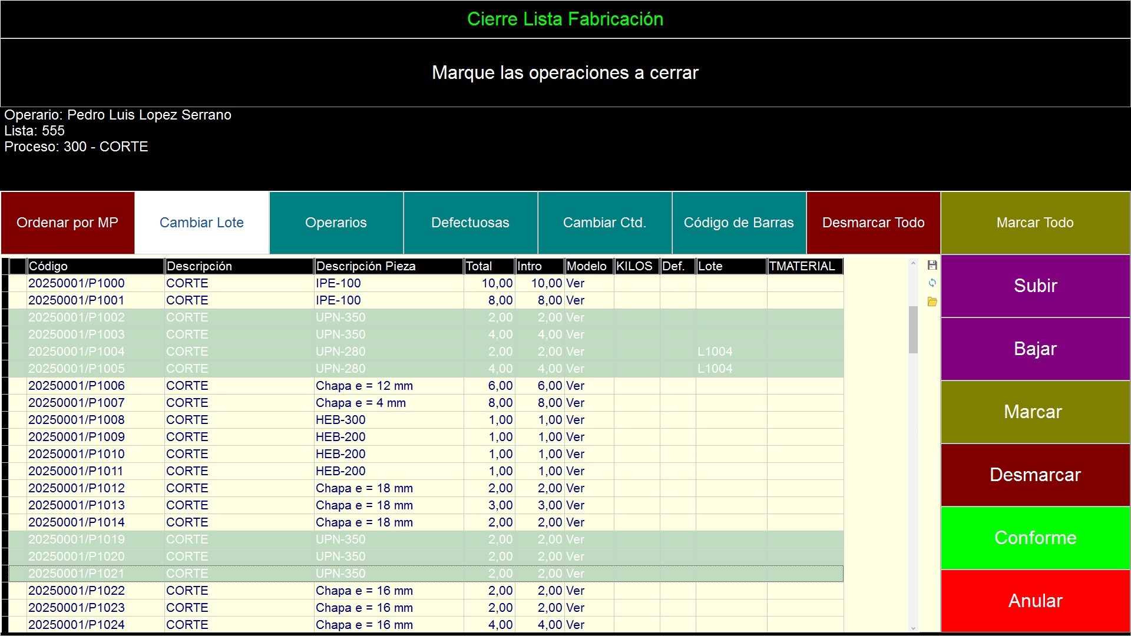Click scrollbar down arrow at grid bottom
The image size is (1131, 636).
tap(913, 628)
